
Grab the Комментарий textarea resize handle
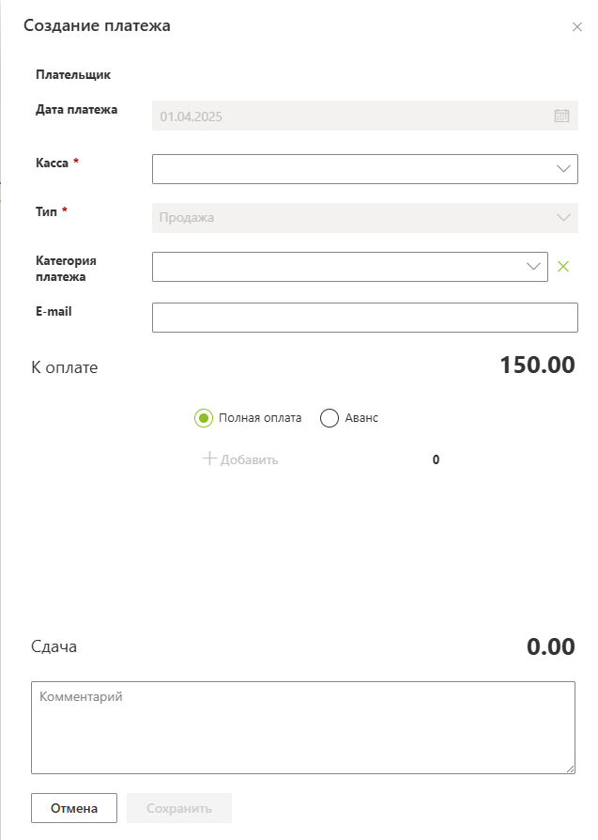click(569, 769)
